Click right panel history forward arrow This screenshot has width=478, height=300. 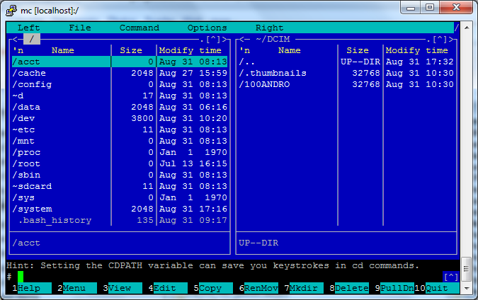coord(452,40)
